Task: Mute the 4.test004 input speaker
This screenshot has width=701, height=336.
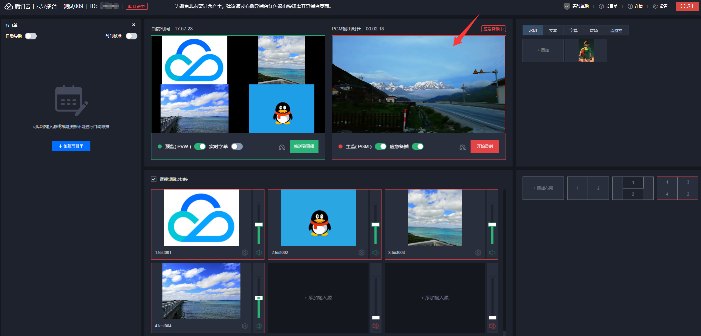Action: (259, 326)
